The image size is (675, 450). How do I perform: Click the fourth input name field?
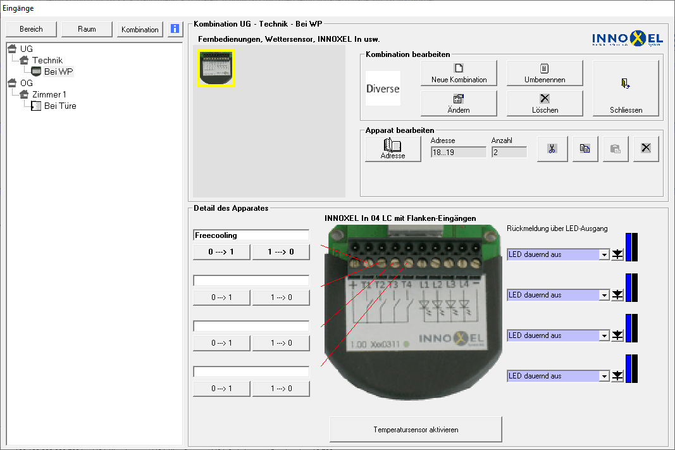(251, 372)
